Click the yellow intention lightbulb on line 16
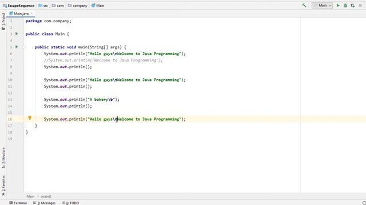366x205 pixels. click(x=30, y=118)
